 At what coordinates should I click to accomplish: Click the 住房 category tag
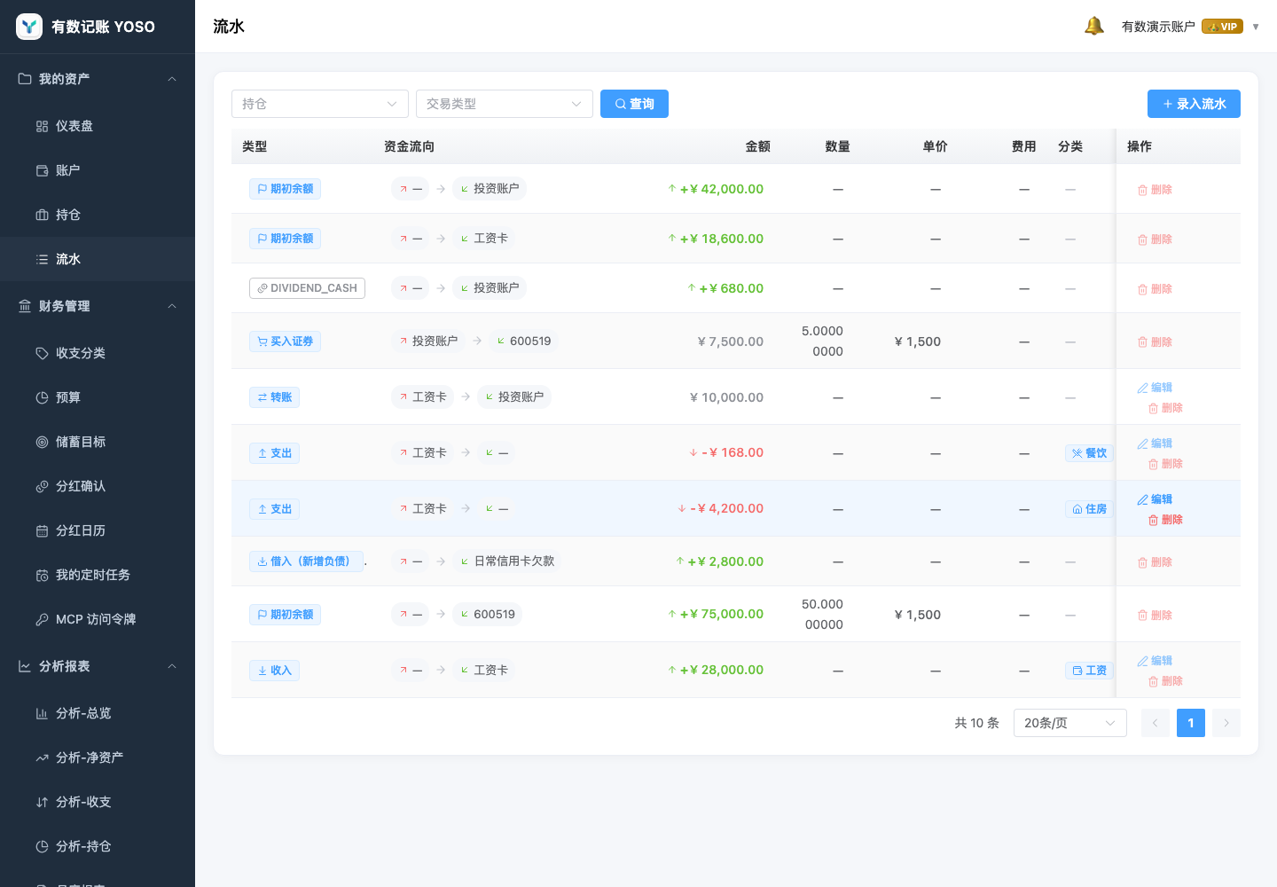[x=1089, y=509]
